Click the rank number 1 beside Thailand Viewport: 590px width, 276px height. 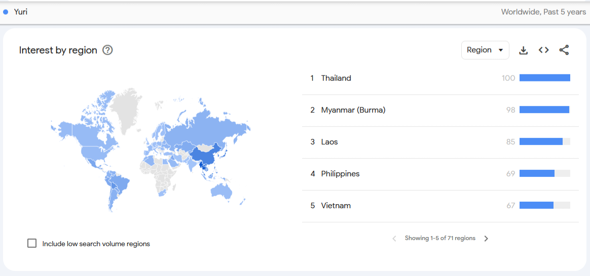click(x=312, y=78)
